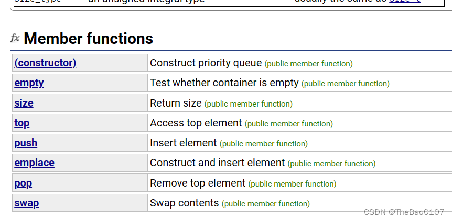Click the fx icon beside Member functions
Image resolution: width=452 pixels, height=220 pixels.
pyautogui.click(x=15, y=38)
